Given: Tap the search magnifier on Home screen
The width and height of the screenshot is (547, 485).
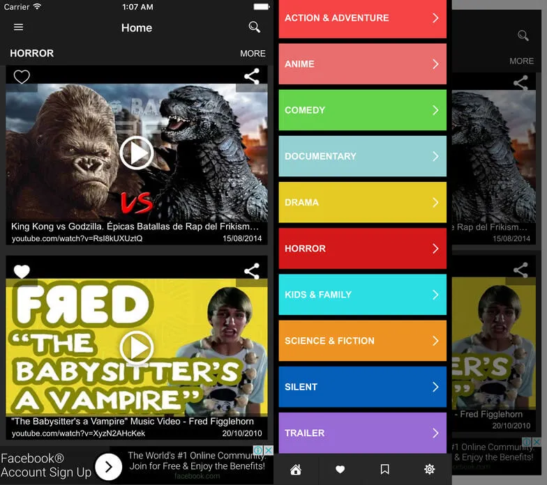Looking at the screenshot, I should pyautogui.click(x=254, y=26).
